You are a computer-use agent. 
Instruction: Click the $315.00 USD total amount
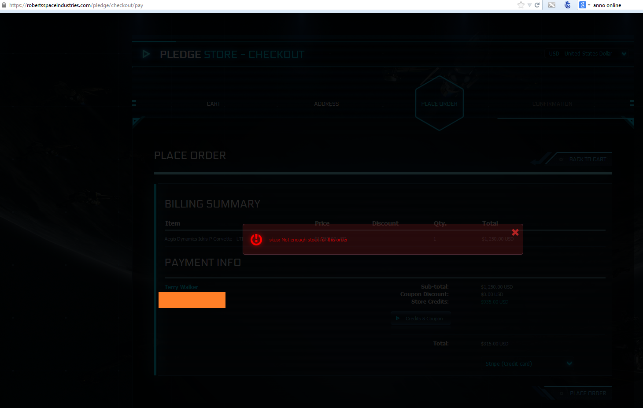495,344
